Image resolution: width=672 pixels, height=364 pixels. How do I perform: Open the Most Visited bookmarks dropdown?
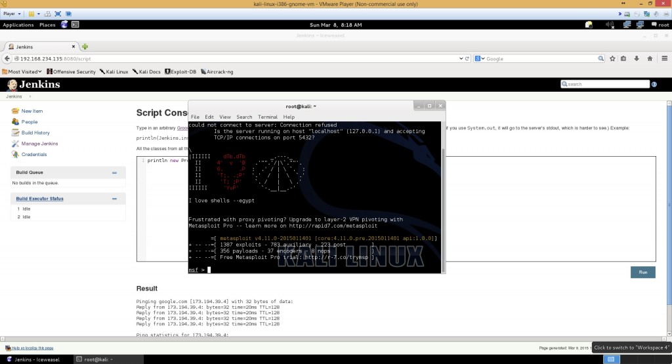click(22, 72)
